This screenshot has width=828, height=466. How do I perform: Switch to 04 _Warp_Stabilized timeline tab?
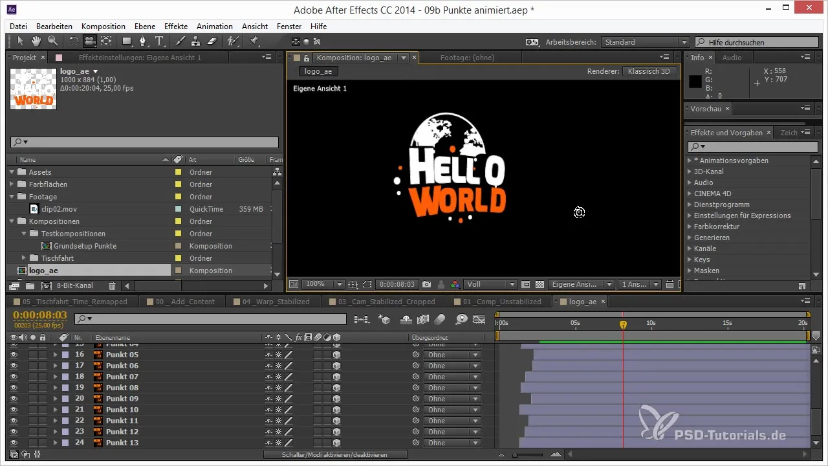(276, 302)
